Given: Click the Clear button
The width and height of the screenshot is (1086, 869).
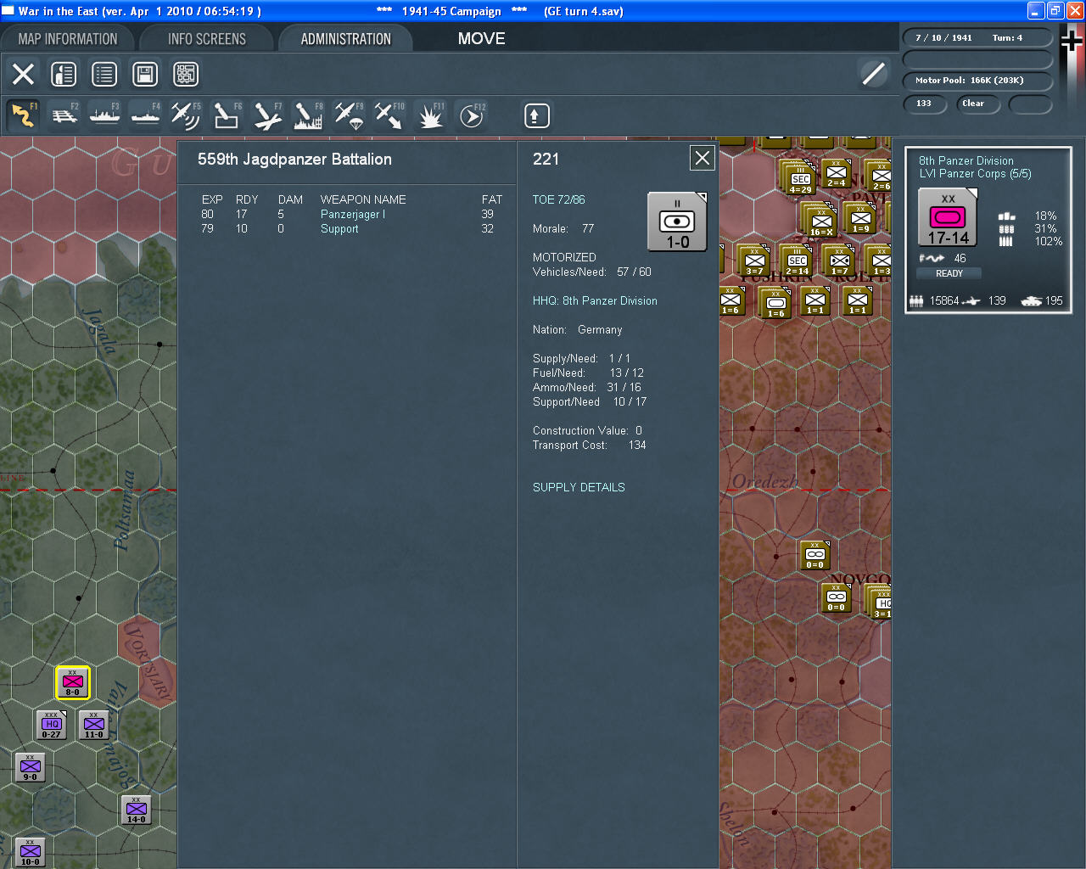Looking at the screenshot, I should 978,104.
